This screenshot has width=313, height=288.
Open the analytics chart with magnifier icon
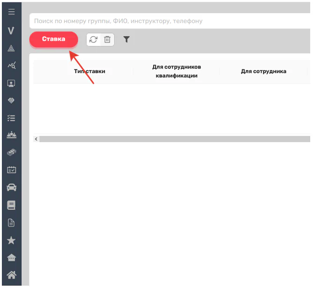11,66
